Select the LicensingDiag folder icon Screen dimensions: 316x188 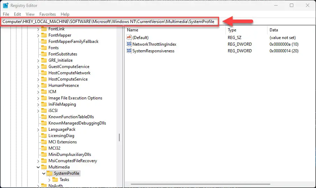coord(44,136)
